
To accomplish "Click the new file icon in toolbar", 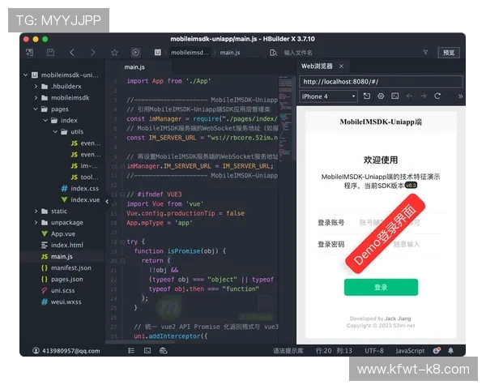I will (x=30, y=53).
